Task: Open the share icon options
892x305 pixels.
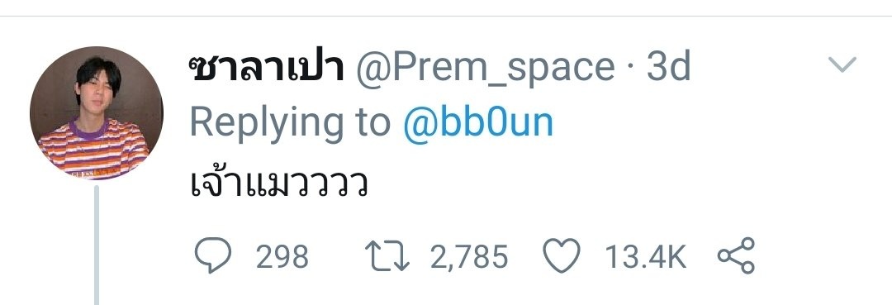Action: point(736,255)
